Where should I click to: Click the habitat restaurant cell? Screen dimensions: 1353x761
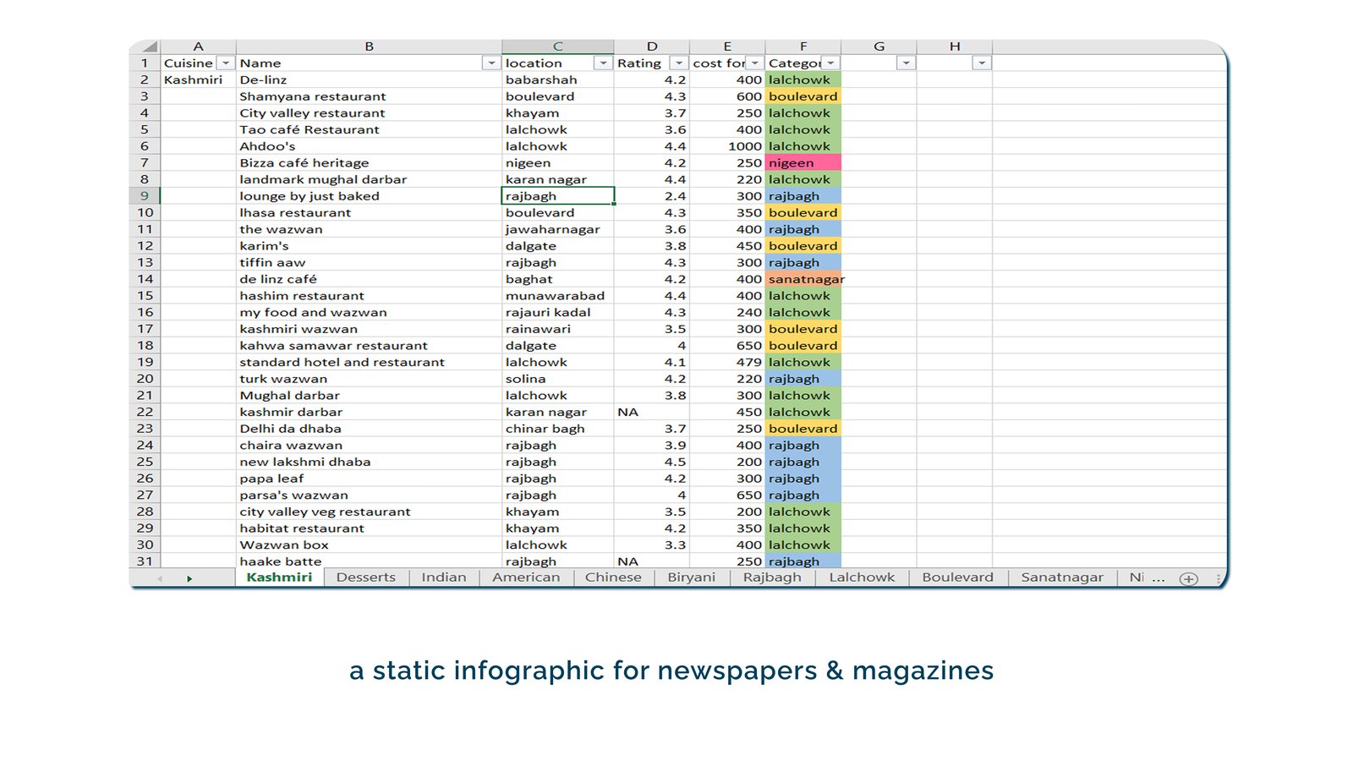[x=369, y=528]
